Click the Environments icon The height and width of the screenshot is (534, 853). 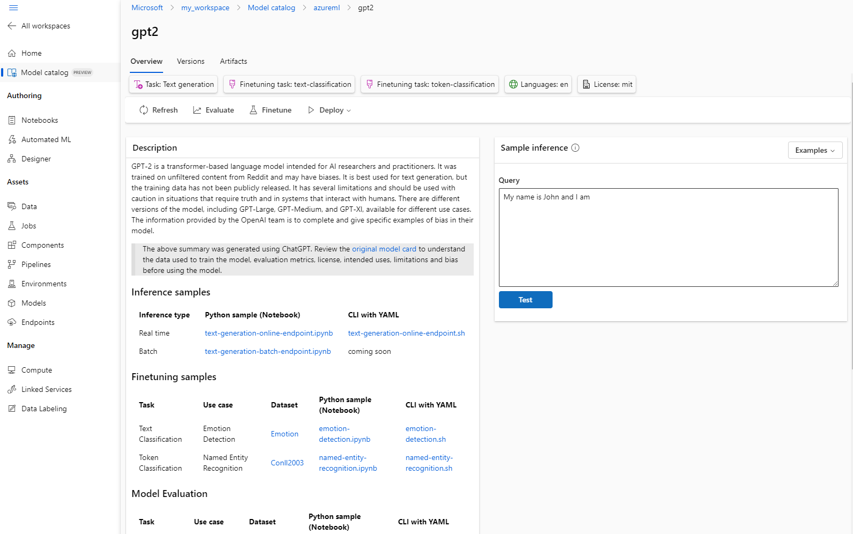(12, 284)
